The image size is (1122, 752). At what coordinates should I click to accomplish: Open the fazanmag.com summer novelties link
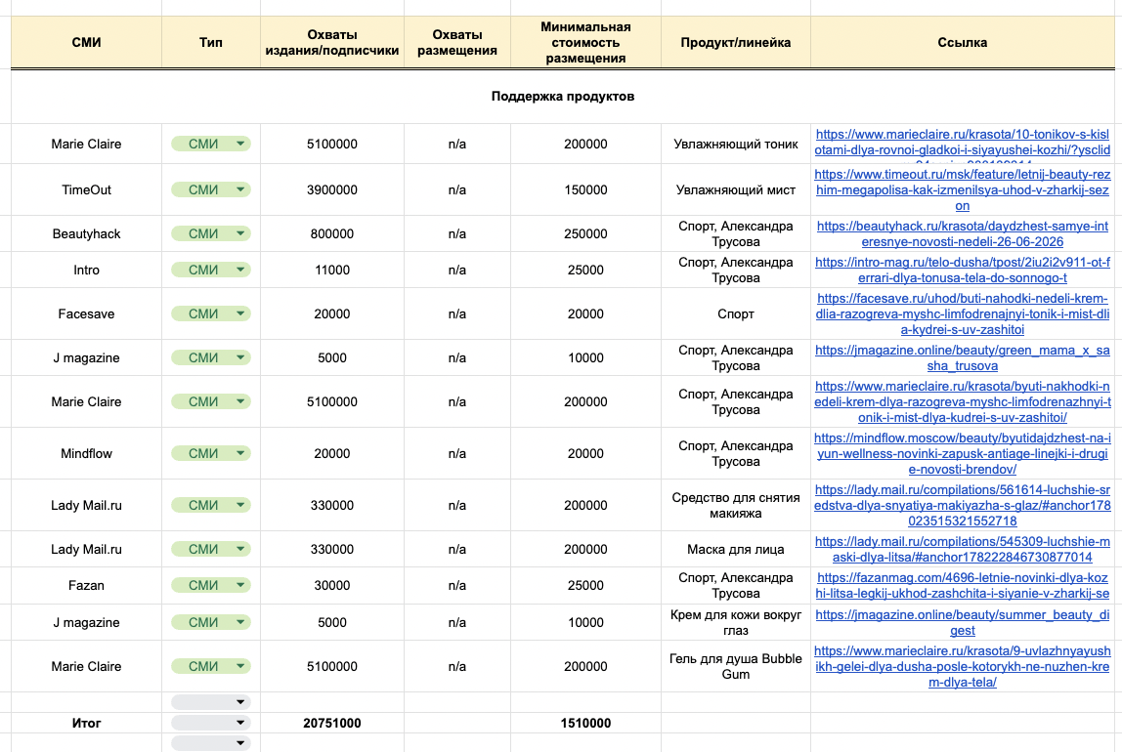(x=963, y=585)
